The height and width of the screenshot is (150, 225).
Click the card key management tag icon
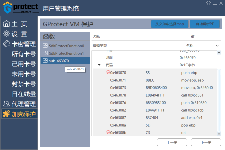tap(6, 44)
